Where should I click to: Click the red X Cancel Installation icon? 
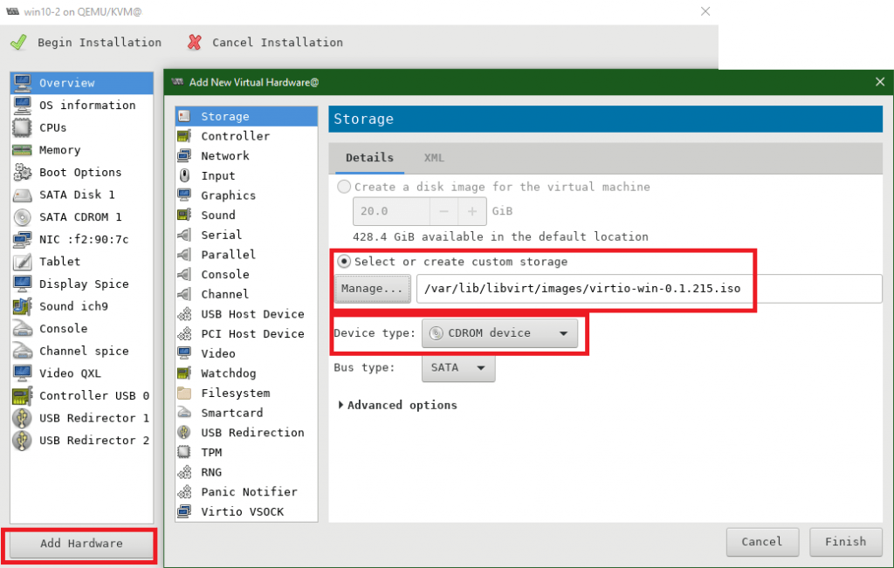coord(195,42)
